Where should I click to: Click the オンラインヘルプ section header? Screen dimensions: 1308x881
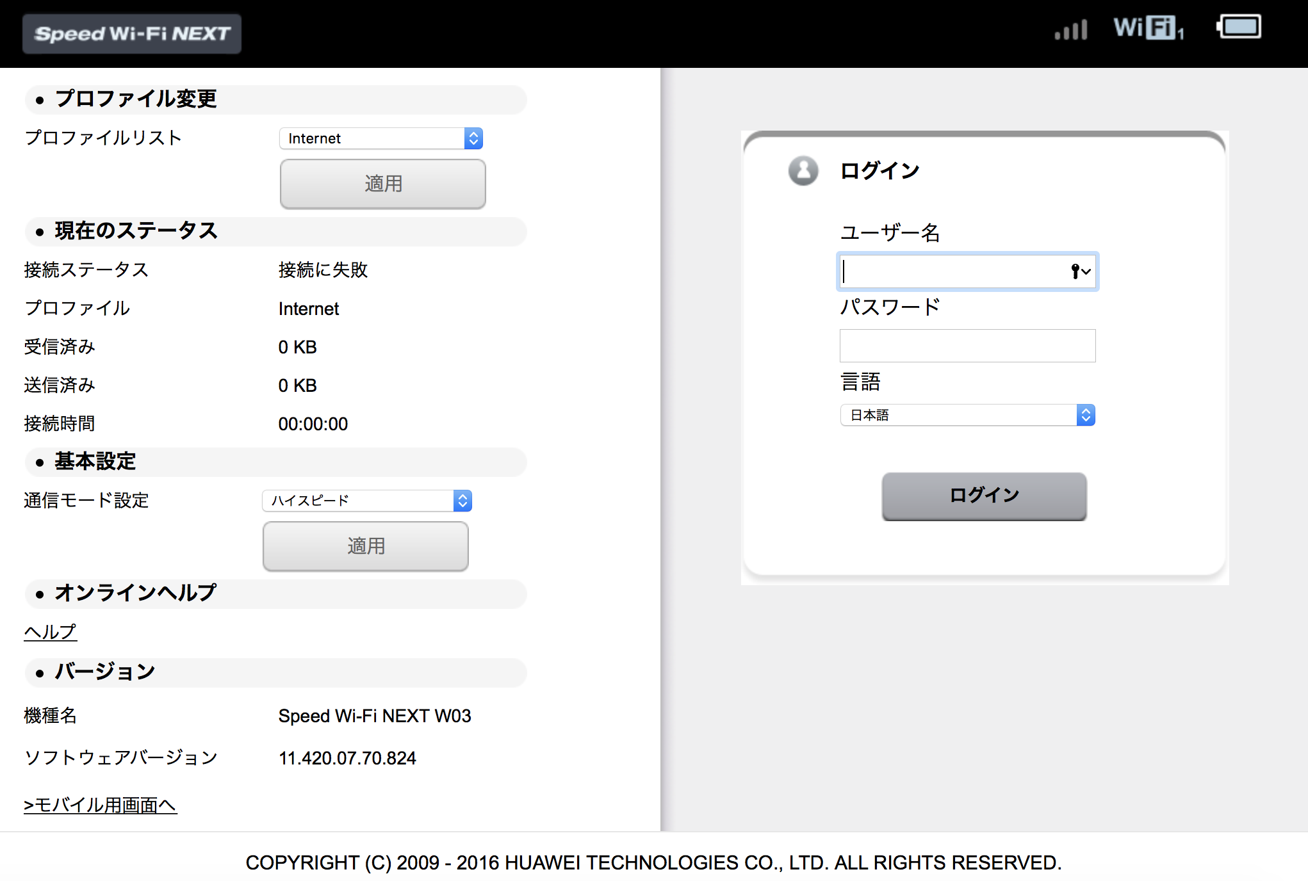tap(135, 593)
